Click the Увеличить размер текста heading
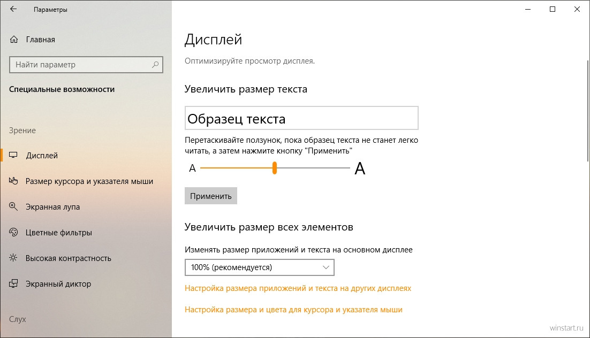The height and width of the screenshot is (338, 590). (x=246, y=89)
